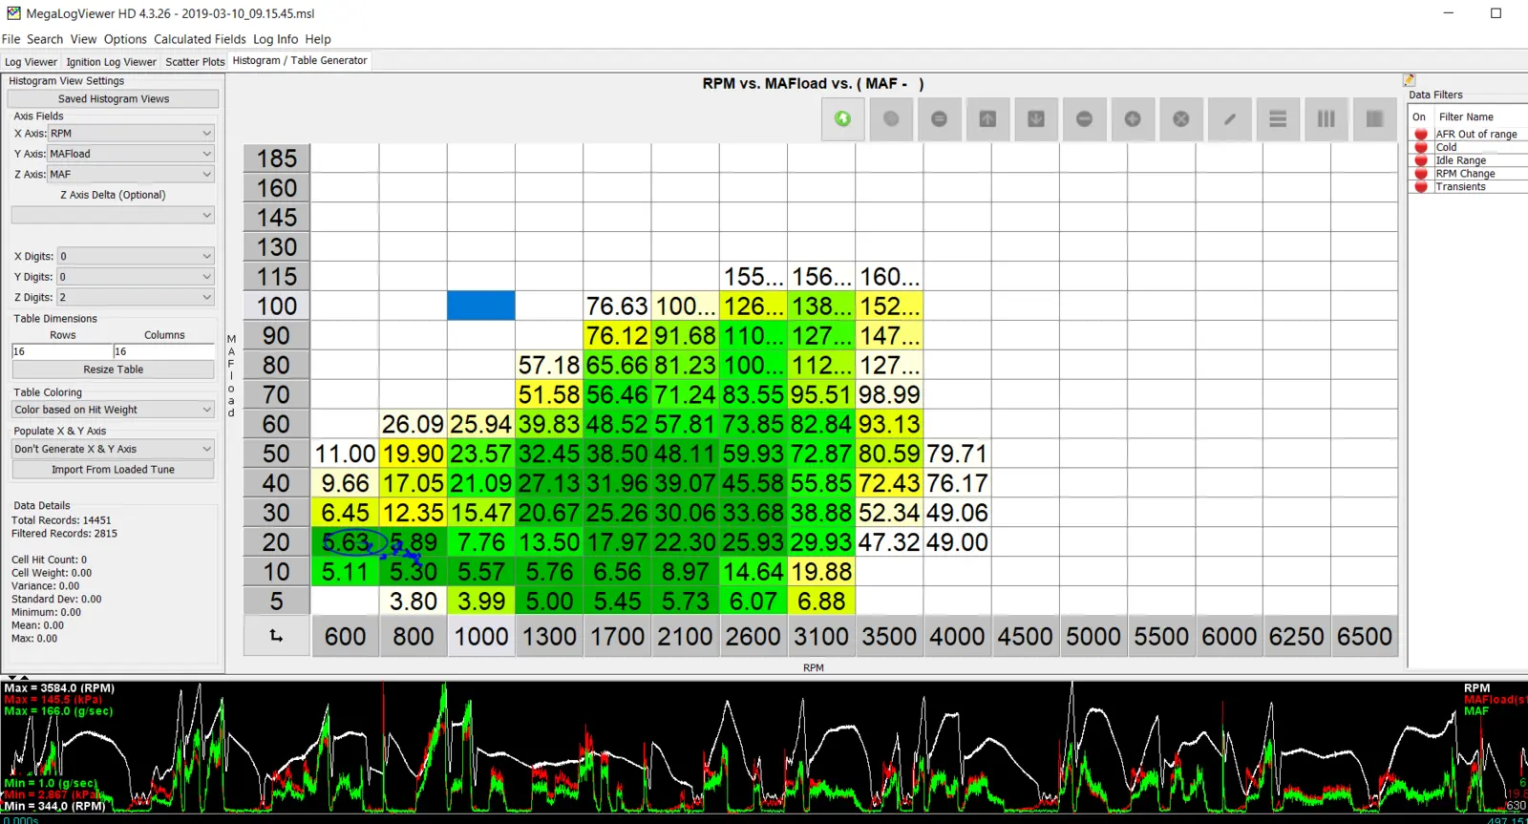The width and height of the screenshot is (1528, 824).
Task: Click the Saved Histogram Views button
Action: pos(114,98)
